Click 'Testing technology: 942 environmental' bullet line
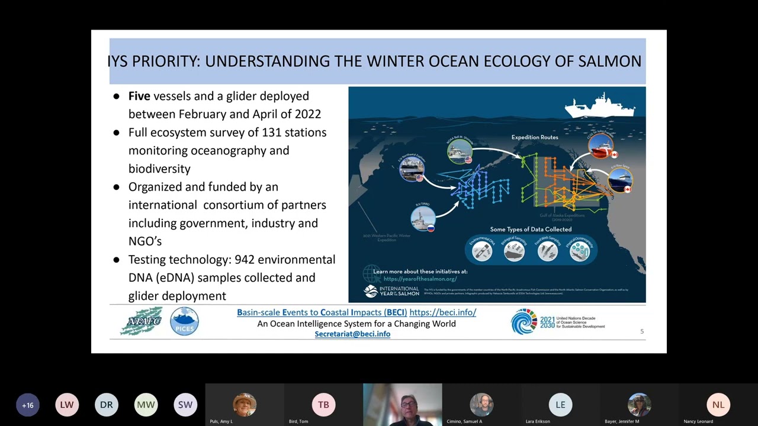 point(232,260)
